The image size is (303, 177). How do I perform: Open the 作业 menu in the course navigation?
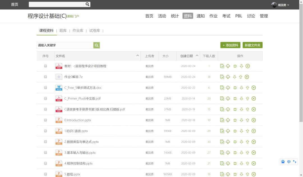click(x=213, y=16)
